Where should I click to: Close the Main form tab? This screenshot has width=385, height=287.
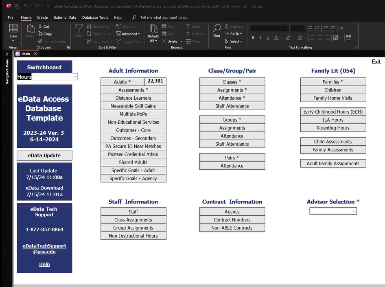(x=35, y=54)
